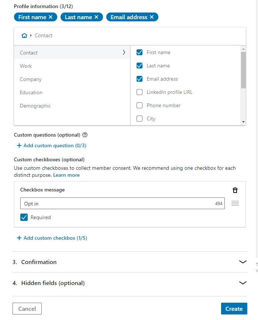Viewport: 258px width, 320px height.
Task: Toggle the Required checkbox
Action: click(x=24, y=218)
